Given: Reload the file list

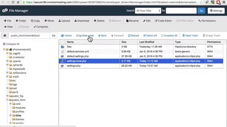Looking at the screenshot, I should click(133, 36).
